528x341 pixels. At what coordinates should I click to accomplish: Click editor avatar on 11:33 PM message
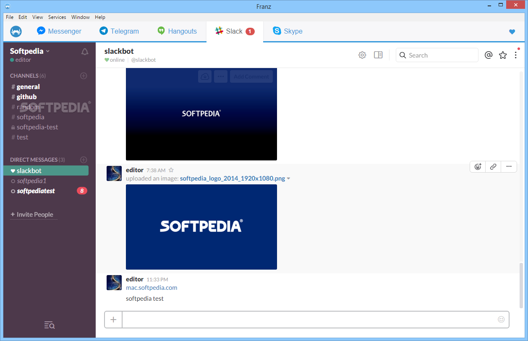[x=114, y=283]
